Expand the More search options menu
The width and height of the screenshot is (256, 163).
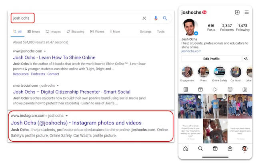115,31
